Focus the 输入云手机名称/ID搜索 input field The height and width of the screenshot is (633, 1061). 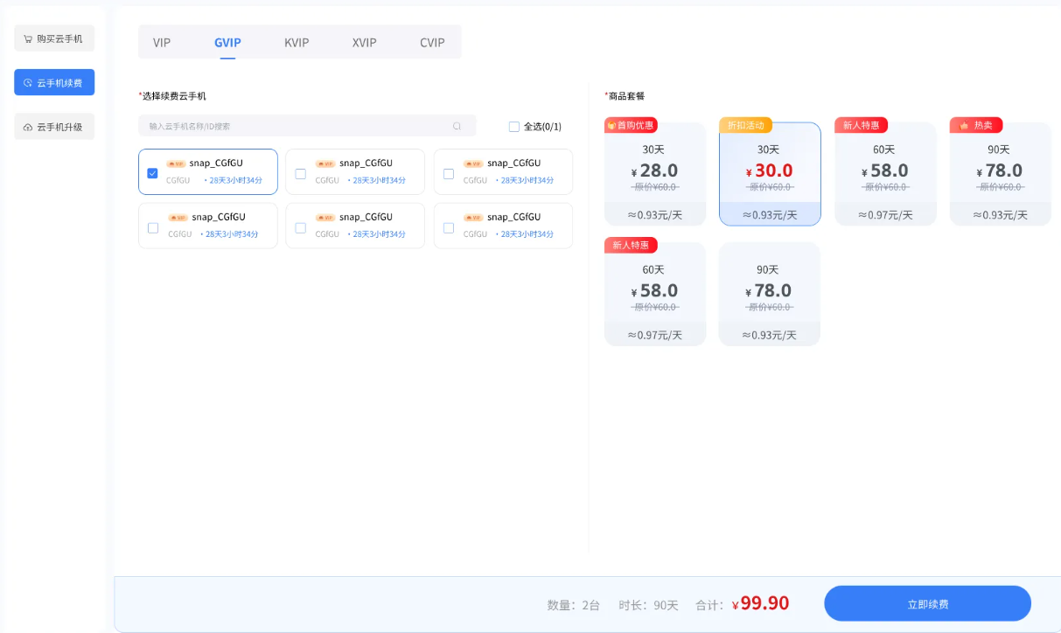[x=307, y=126]
